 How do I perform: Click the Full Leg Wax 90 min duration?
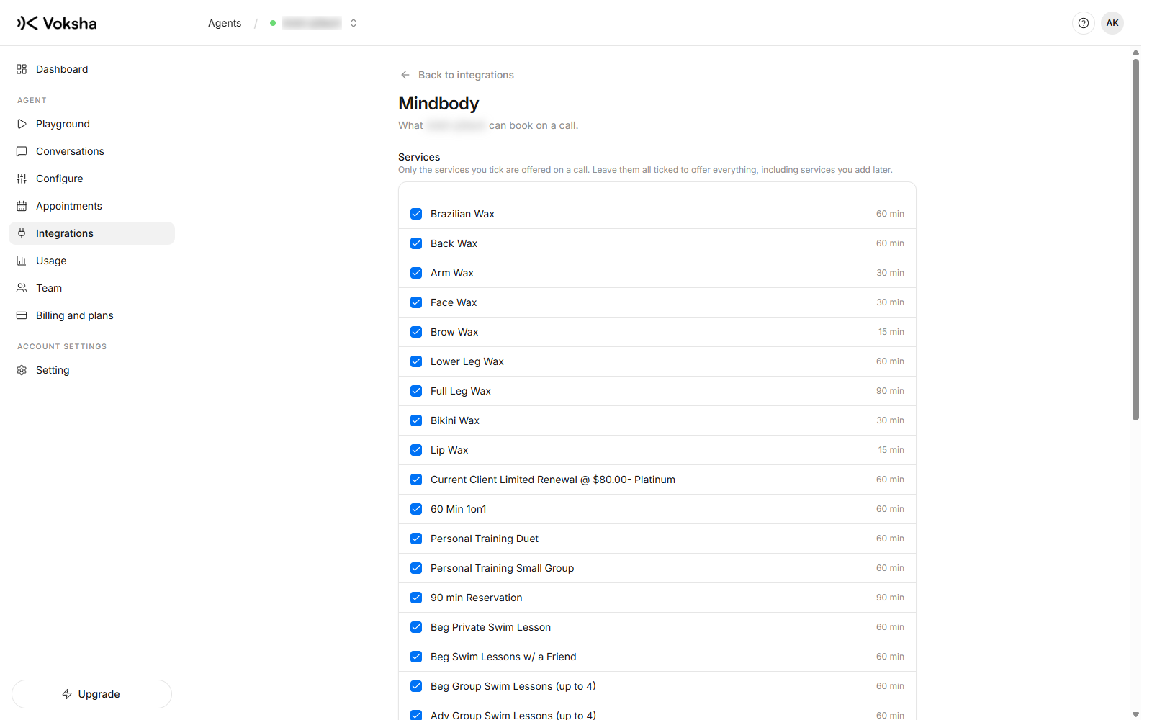click(890, 391)
